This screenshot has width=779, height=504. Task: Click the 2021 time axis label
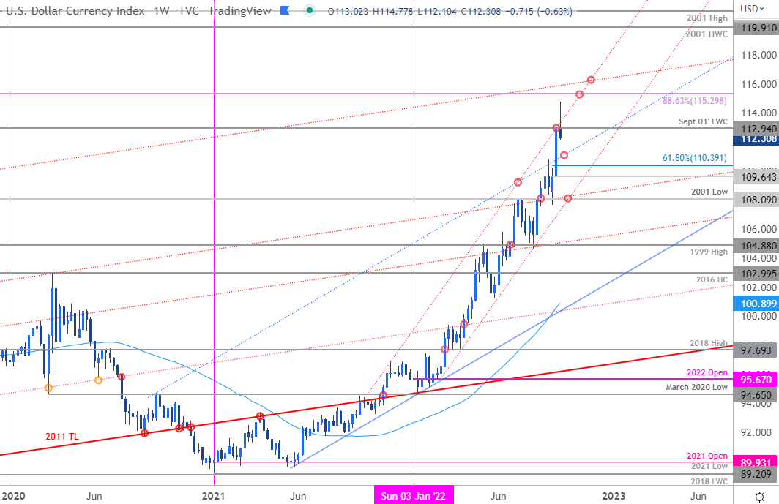[214, 496]
